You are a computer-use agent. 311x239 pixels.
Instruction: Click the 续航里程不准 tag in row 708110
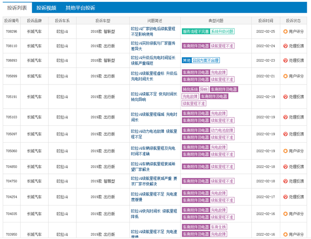(x=222, y=46)
